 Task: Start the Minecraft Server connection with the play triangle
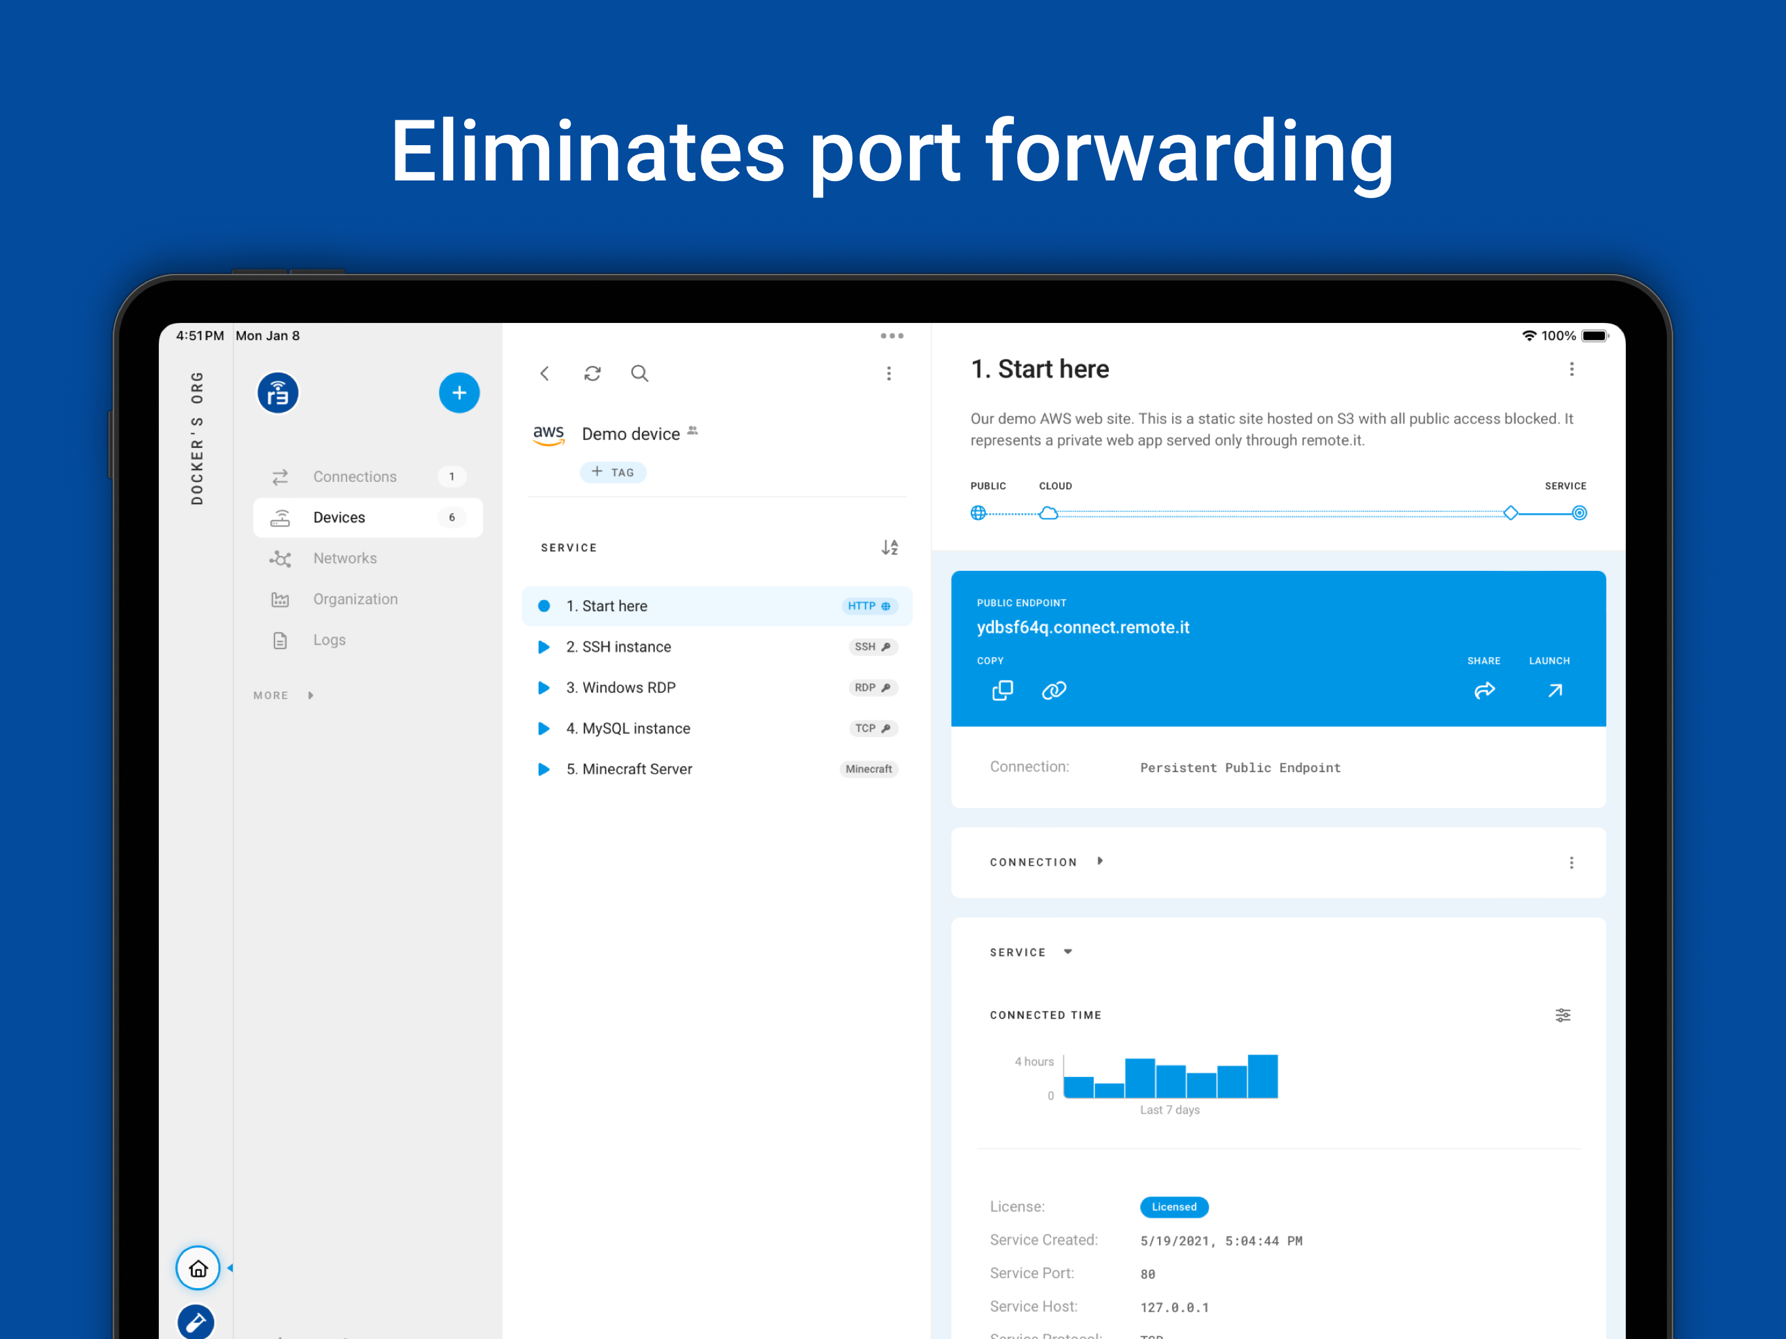544,769
